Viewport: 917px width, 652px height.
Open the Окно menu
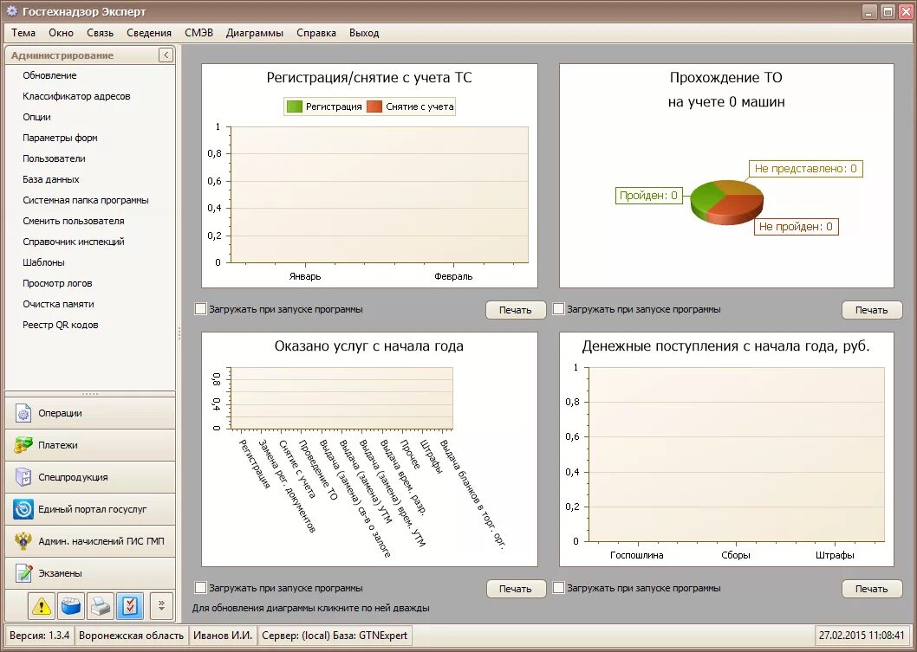click(61, 33)
